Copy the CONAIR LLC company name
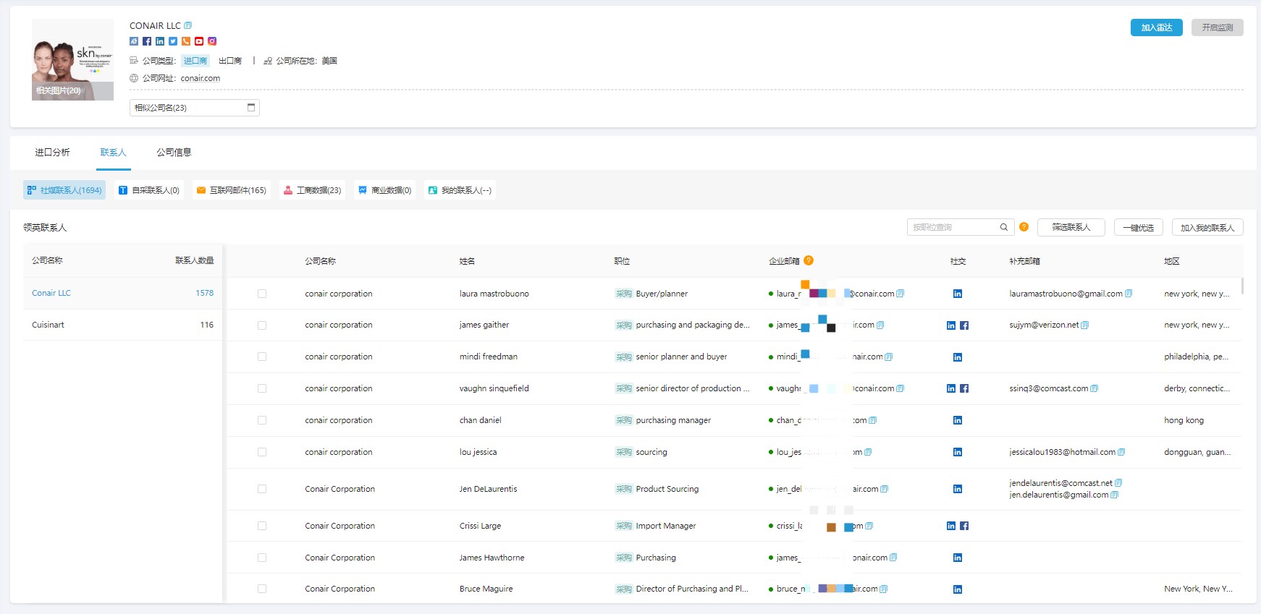This screenshot has height=614, width=1261. point(187,25)
